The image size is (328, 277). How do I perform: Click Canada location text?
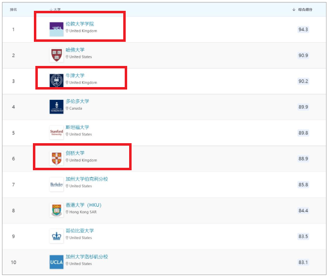76,108
